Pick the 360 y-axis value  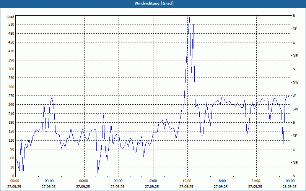point(11,69)
